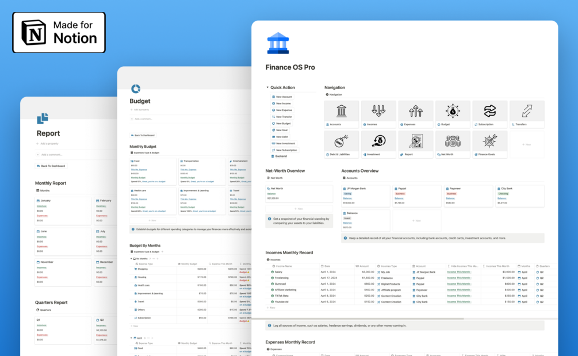Click the info icon in the income sources callout
The height and width of the screenshot is (356, 578).
click(270, 326)
